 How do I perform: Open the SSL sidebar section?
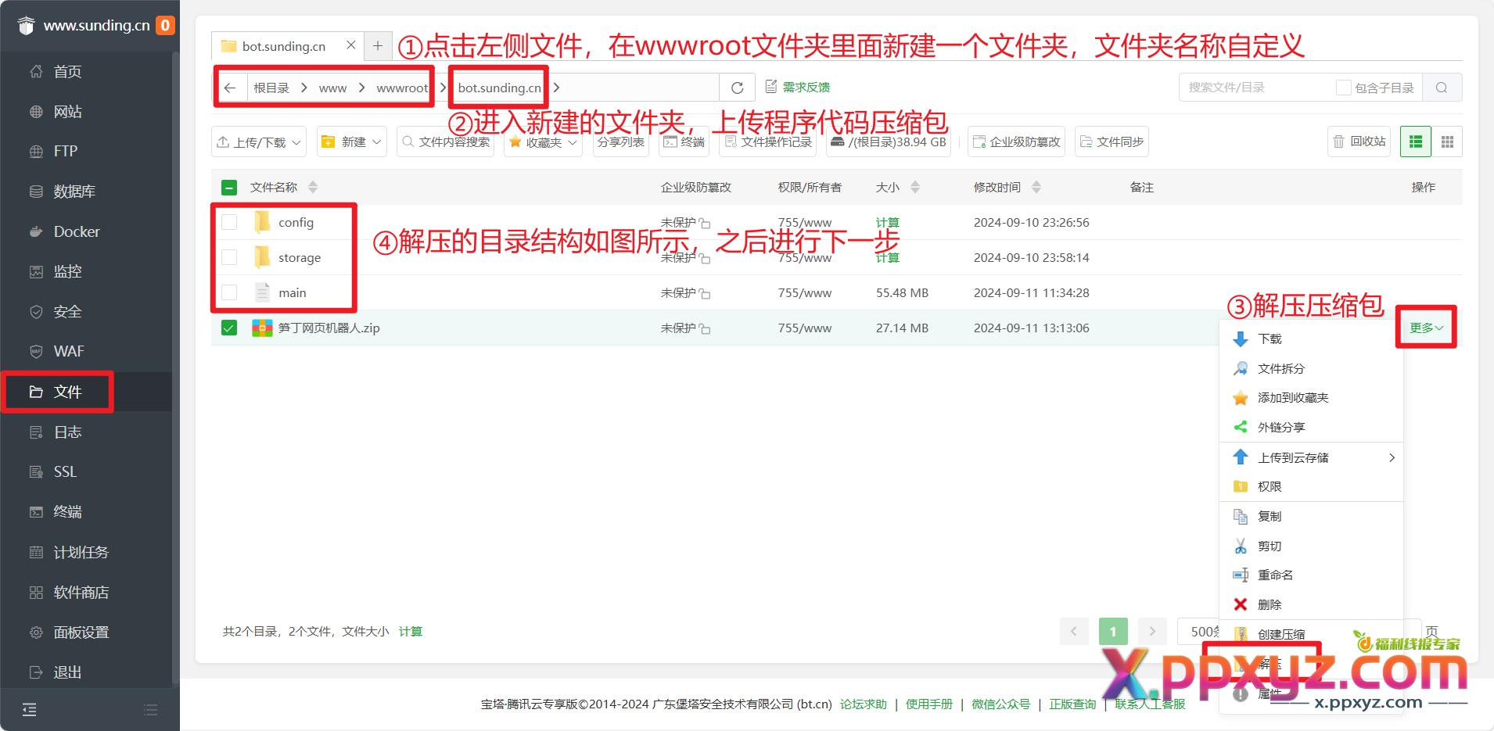(x=64, y=471)
